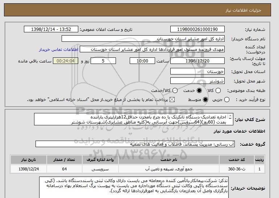This screenshot has width=279, height=198.
Task: Click the service group field آب رسانی
Action: coord(135,144)
